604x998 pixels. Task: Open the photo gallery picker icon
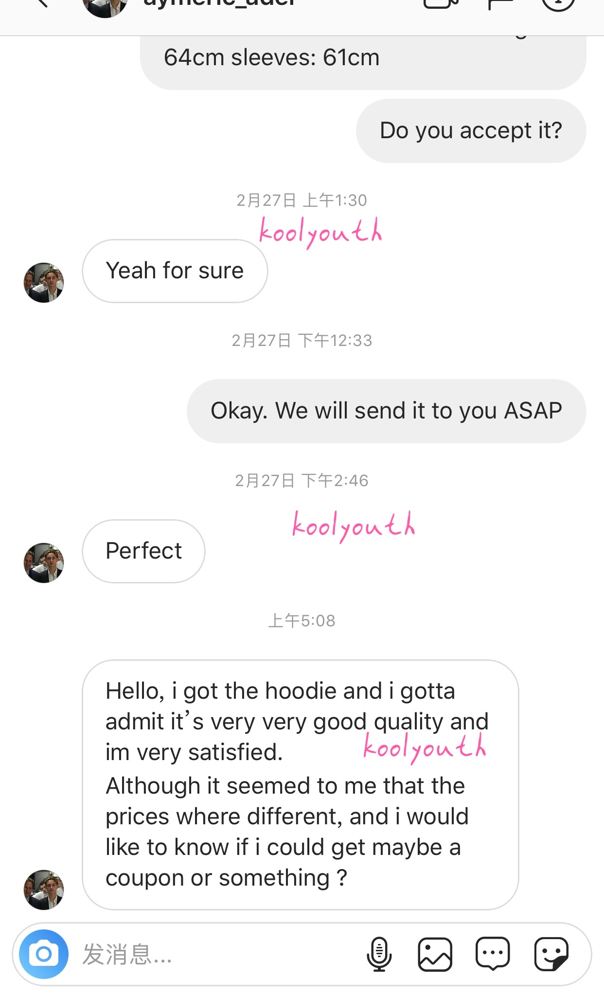tap(435, 954)
